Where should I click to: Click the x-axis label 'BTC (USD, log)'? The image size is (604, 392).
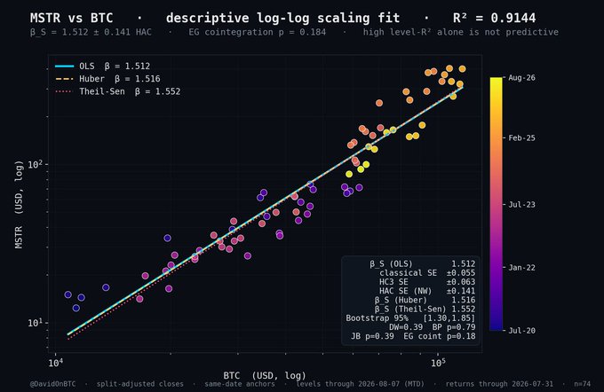[x=265, y=375]
